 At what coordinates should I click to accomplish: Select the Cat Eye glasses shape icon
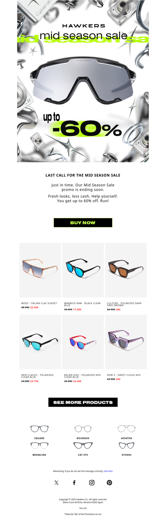tap(83, 446)
